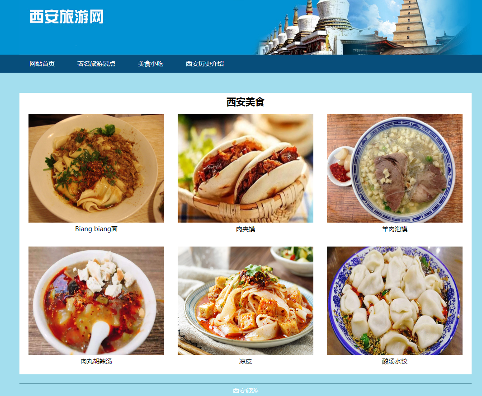Open the 网站首页 menu item
This screenshot has width=482, height=396.
click(x=42, y=64)
